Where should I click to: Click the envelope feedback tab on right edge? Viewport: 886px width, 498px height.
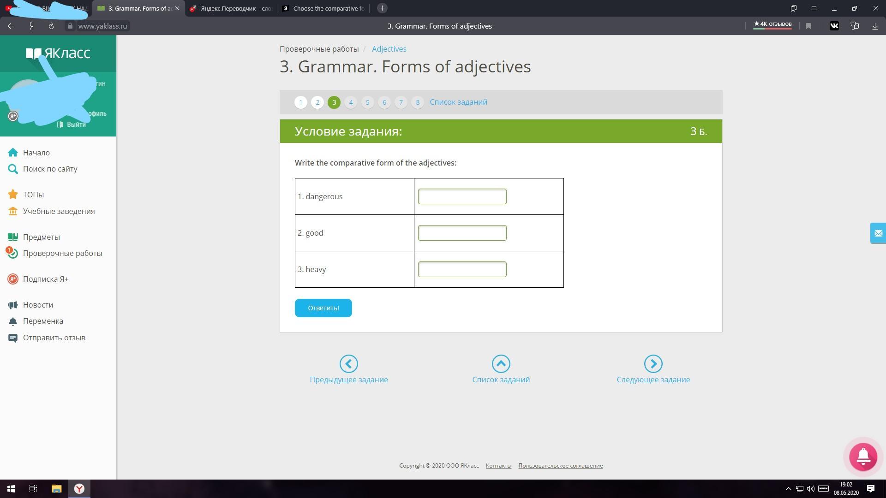click(878, 233)
